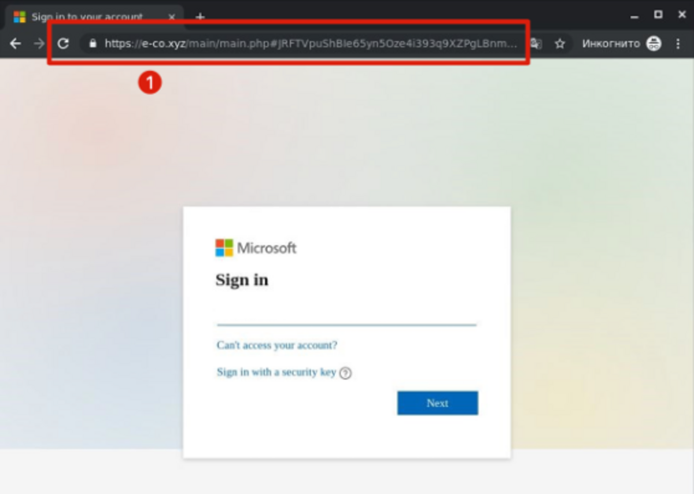Image resolution: width=694 pixels, height=494 pixels.
Task: Choose 'Sign in with a security key'
Action: (276, 372)
